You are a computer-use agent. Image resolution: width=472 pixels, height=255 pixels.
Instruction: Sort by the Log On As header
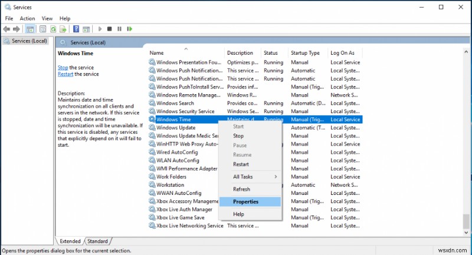345,53
